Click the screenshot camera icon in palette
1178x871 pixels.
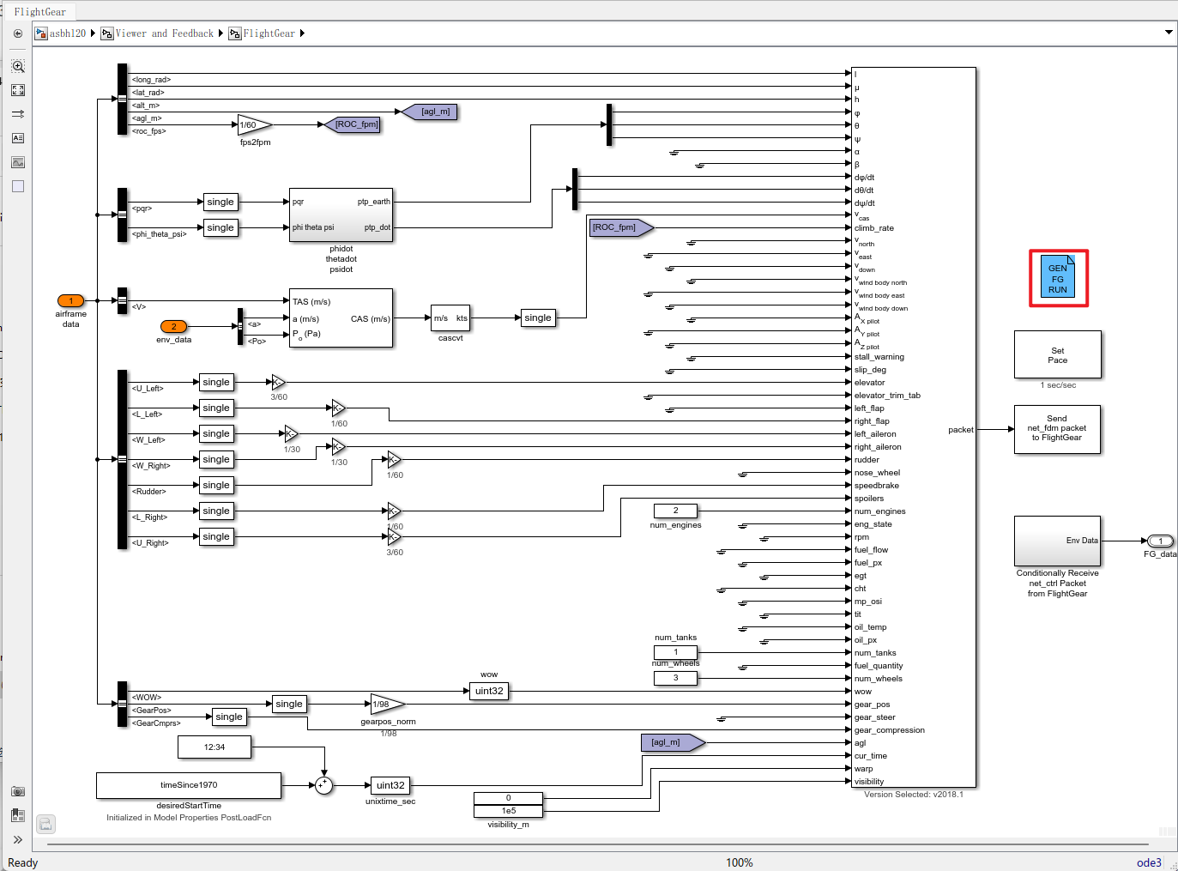[18, 791]
